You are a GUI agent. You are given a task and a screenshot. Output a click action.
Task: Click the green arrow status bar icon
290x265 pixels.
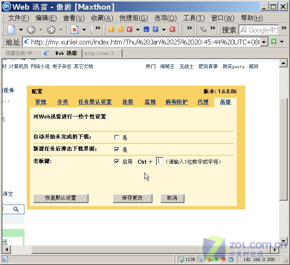[x=216, y=259]
